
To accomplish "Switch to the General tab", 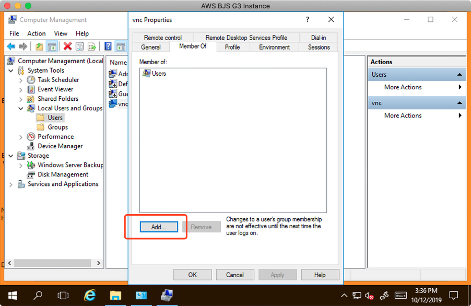I will [151, 47].
